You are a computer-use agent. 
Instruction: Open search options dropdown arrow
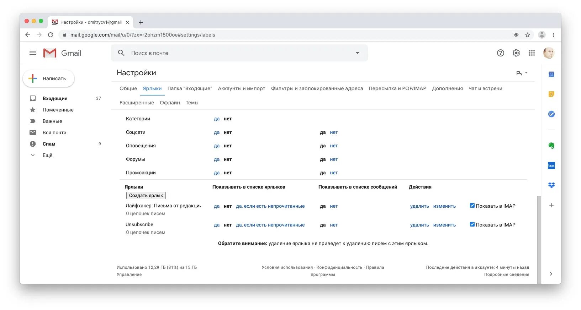tap(358, 53)
